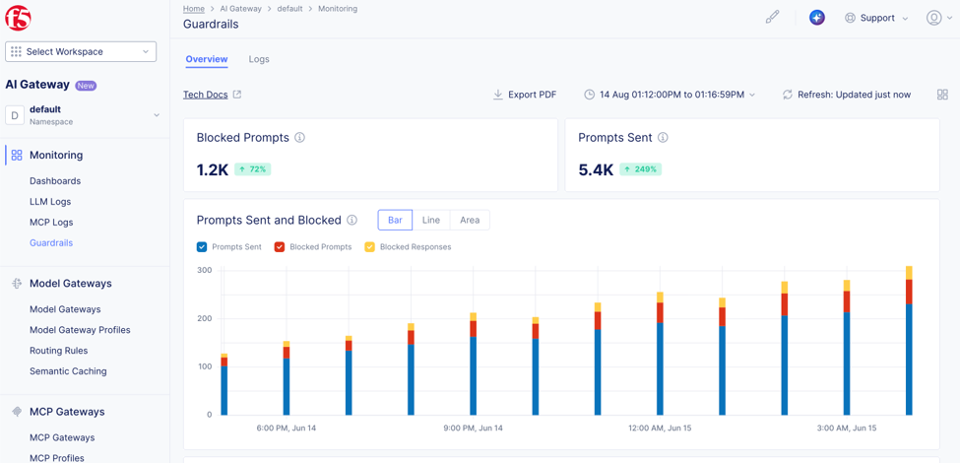Viewport: 960px width, 463px height.
Task: Switch chart to Line view
Action: click(431, 220)
